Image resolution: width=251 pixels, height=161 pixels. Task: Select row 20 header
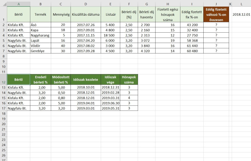coord(3,124)
